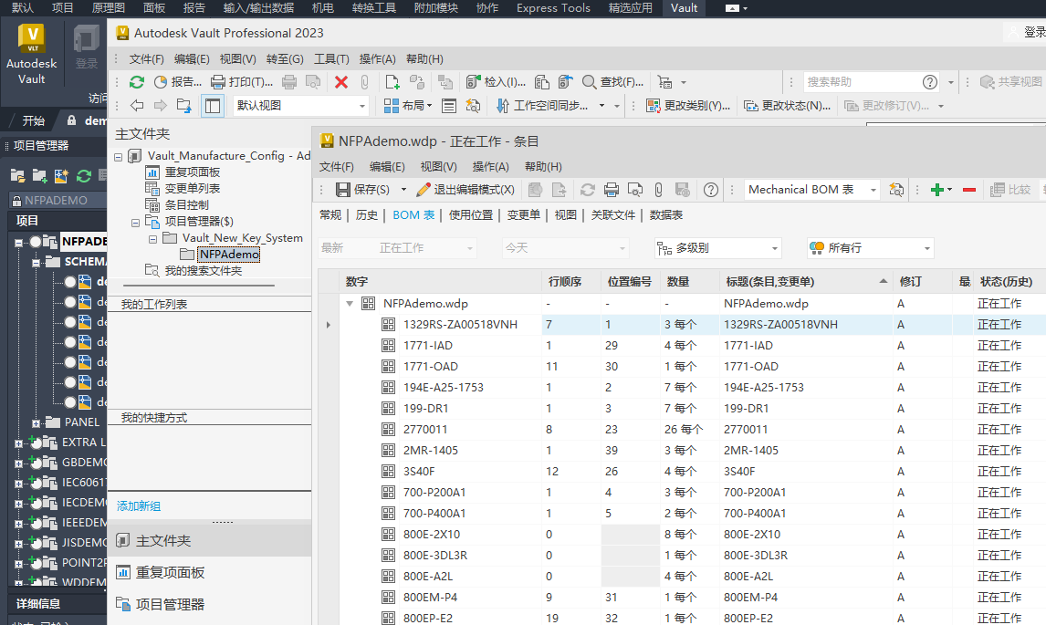Open the 工具(T) menu in Vault
Image resolution: width=1046 pixels, height=625 pixels.
pyautogui.click(x=331, y=58)
